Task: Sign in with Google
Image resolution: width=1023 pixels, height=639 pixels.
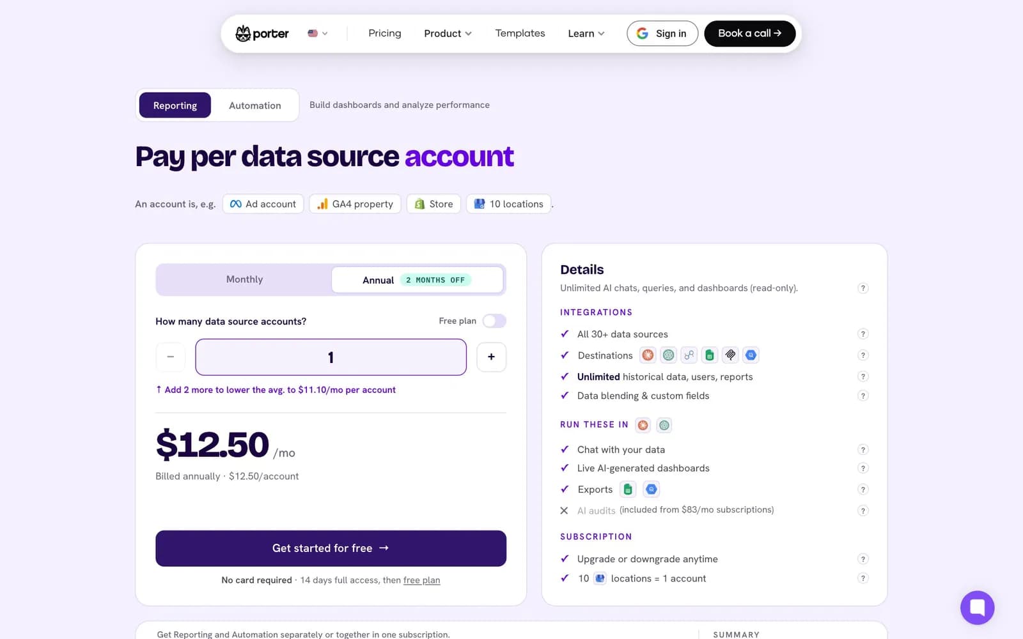Action: 662,33
